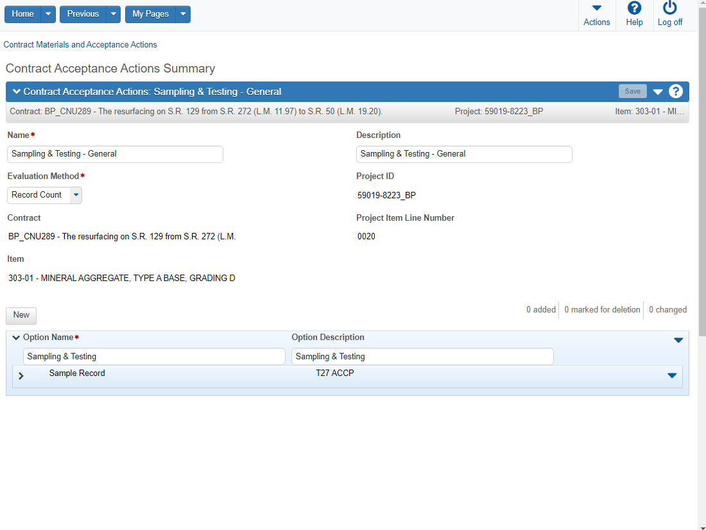Open component actions menu beside Save button

(657, 92)
